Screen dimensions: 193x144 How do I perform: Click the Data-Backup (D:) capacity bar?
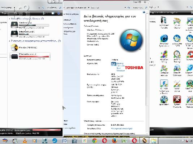pyautogui.click(x=34, y=34)
